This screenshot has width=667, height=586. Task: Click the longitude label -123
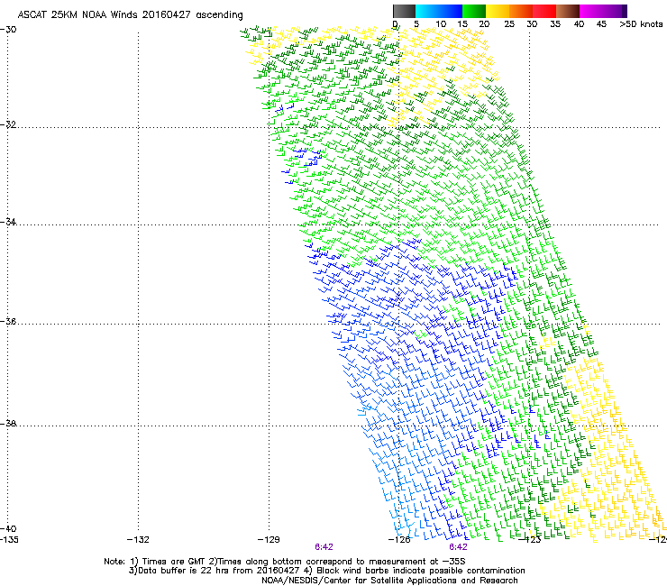pyautogui.click(x=530, y=540)
